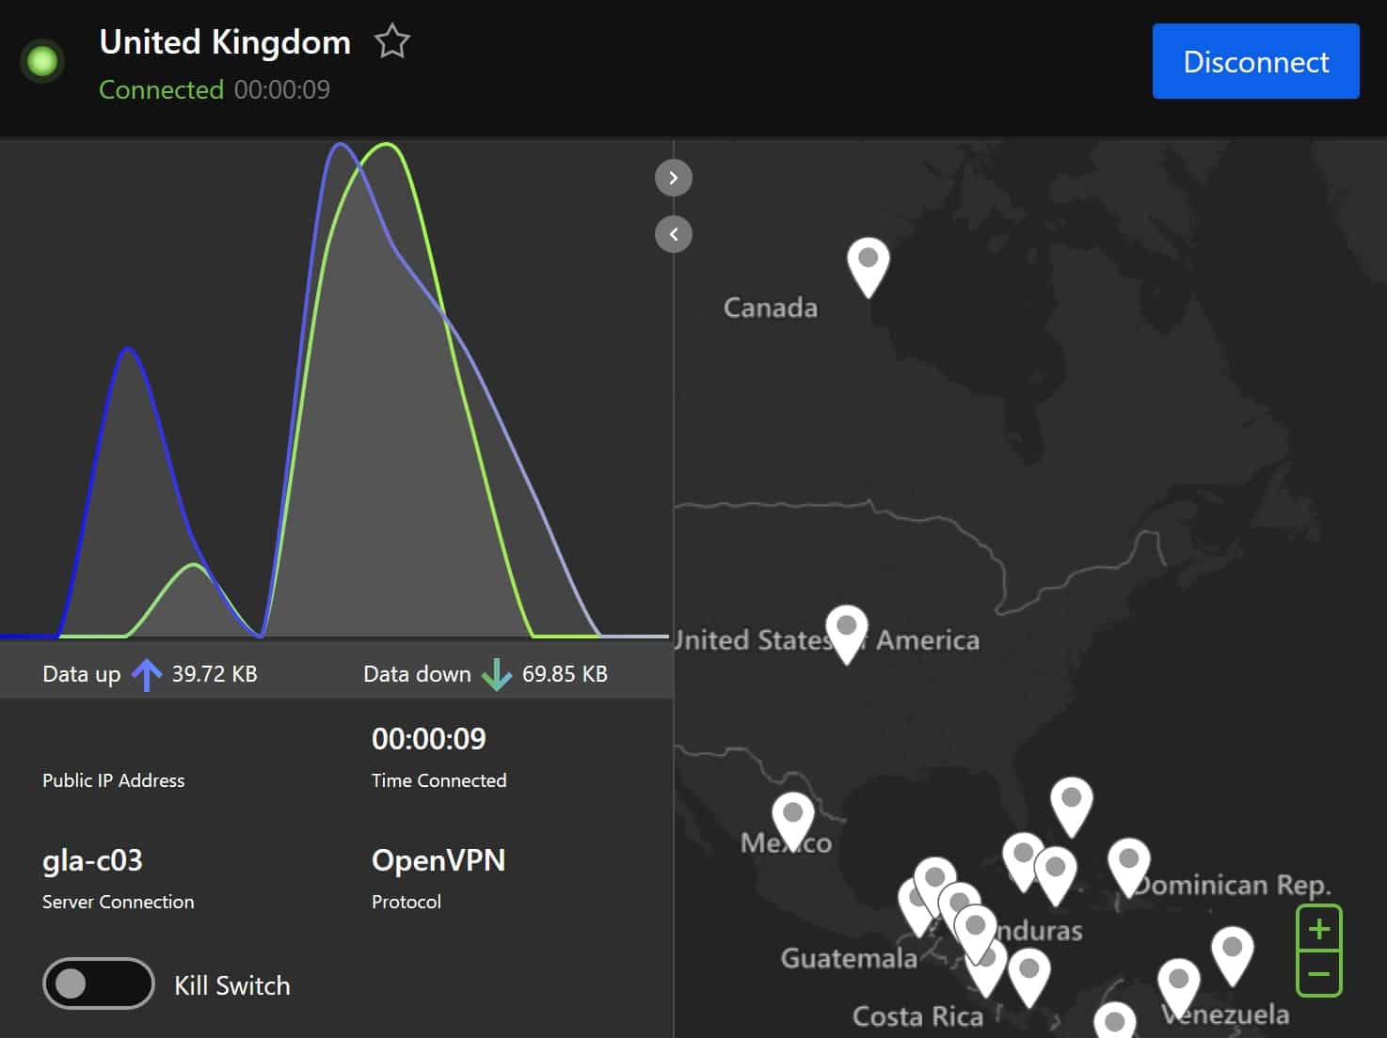Select the Venezuela server map pin
1387x1038 pixels.
[x=1178, y=987]
